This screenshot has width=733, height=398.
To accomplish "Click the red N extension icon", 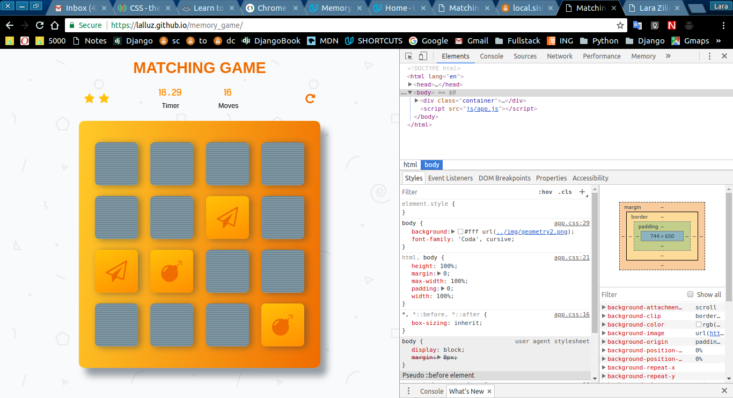I will tap(672, 25).
